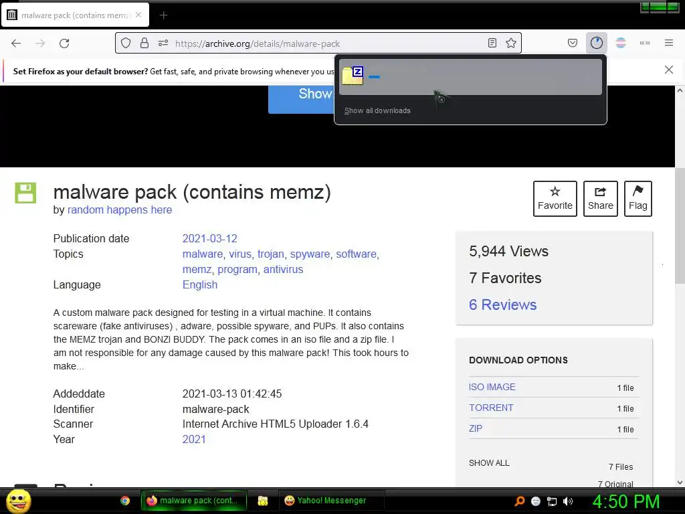Click the download progress bar in the panel
Image resolution: width=685 pixels, height=514 pixels.
[375, 77]
